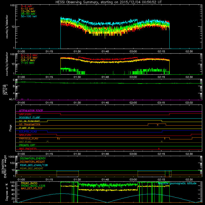Click the BAD_PACKETS flag label

pyautogui.click(x=28, y=149)
